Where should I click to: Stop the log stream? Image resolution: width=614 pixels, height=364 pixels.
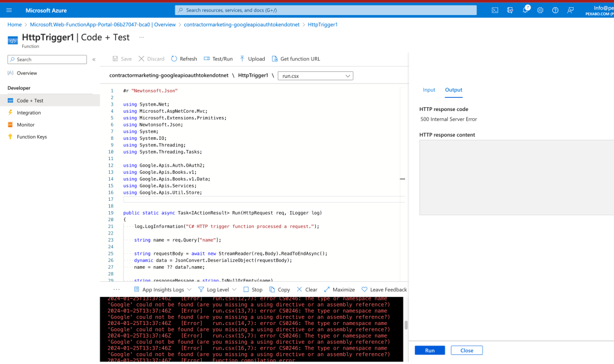253,290
